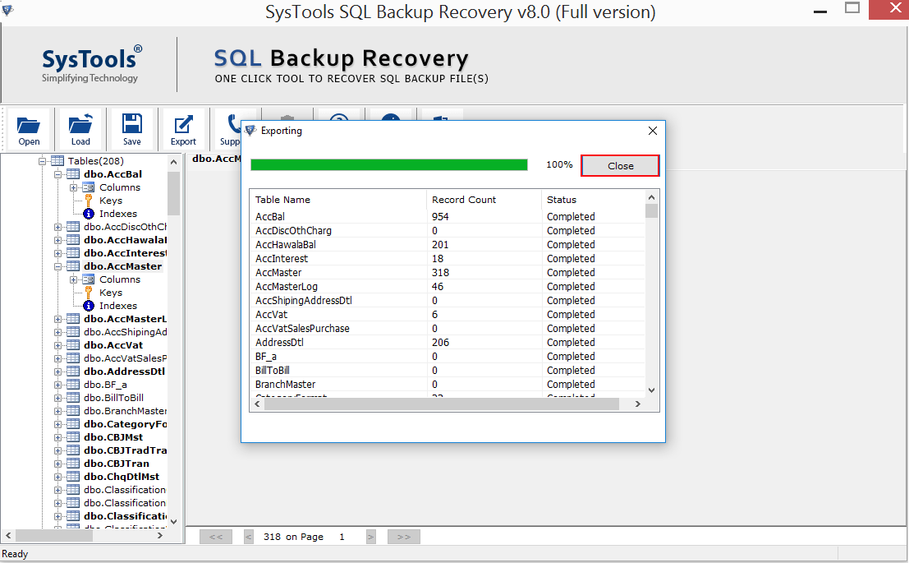Select dbo.CBJTradTra in the tree
This screenshot has height=563, width=909.
(x=125, y=450)
